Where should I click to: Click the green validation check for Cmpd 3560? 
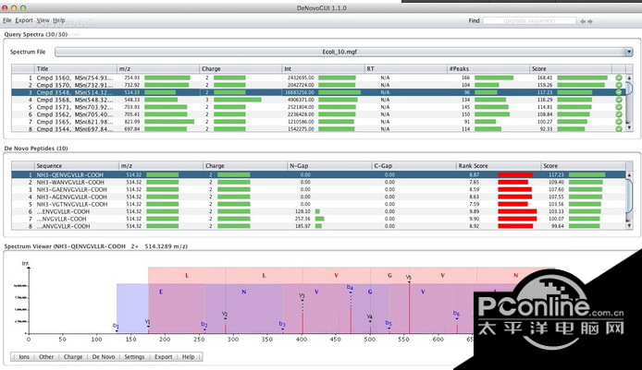point(619,78)
